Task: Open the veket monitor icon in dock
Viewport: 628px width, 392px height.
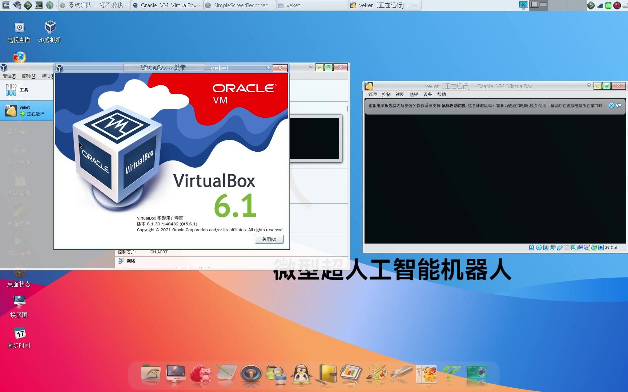Action: click(x=176, y=374)
